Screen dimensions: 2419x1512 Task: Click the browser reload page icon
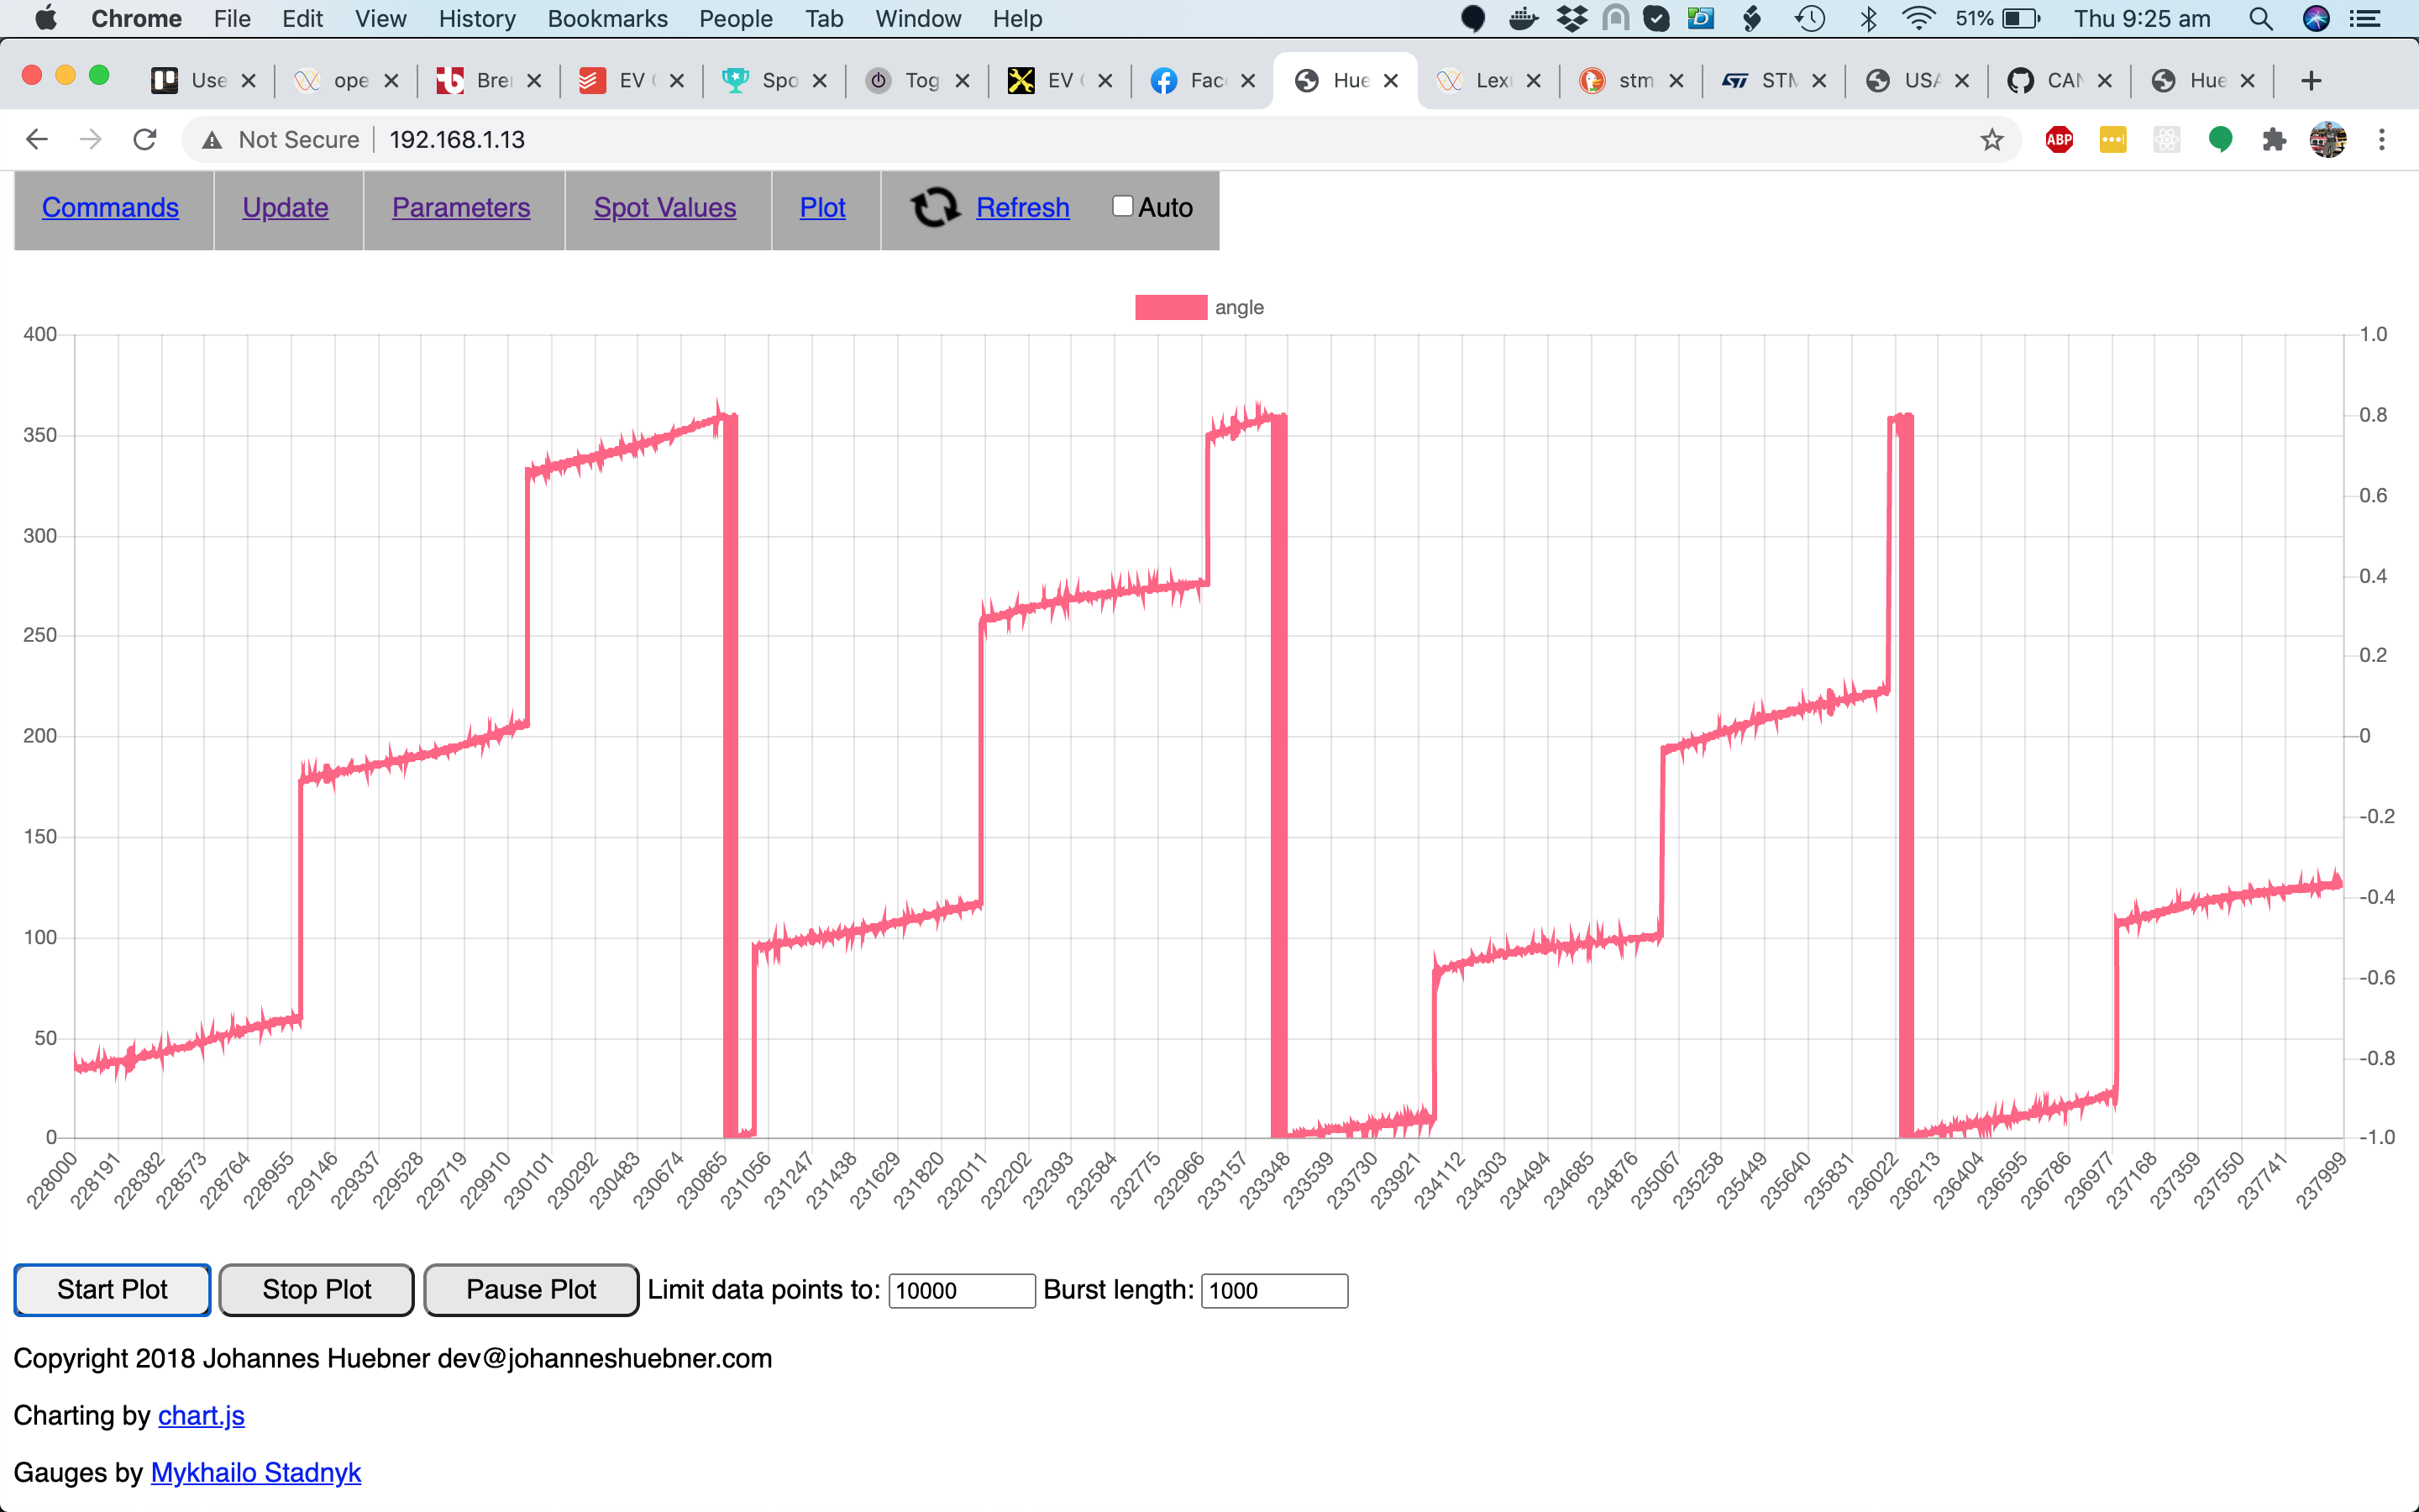point(145,139)
